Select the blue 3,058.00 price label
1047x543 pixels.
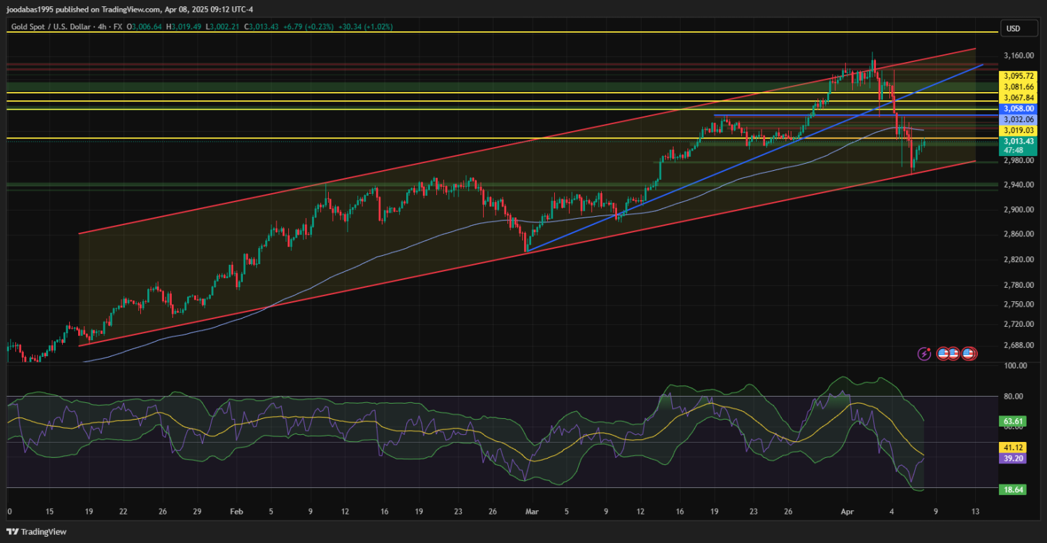coord(1018,109)
